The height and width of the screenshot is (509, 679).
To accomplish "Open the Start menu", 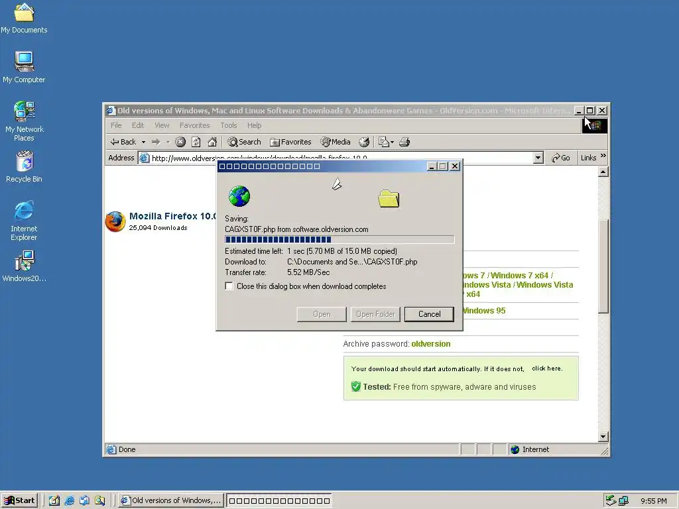I will pos(19,500).
